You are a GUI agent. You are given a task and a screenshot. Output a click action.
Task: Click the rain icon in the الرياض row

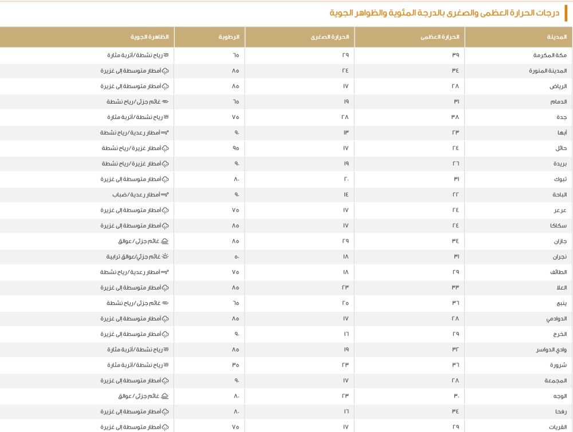[166, 86]
